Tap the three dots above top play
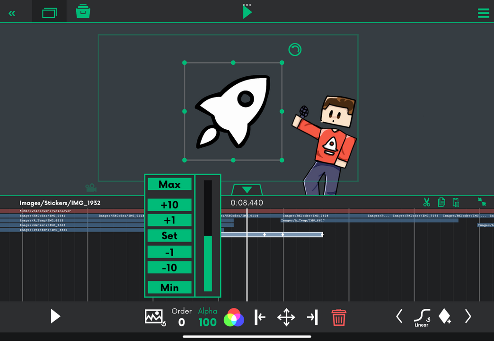Image resolution: width=494 pixels, height=341 pixels. pos(247,5)
